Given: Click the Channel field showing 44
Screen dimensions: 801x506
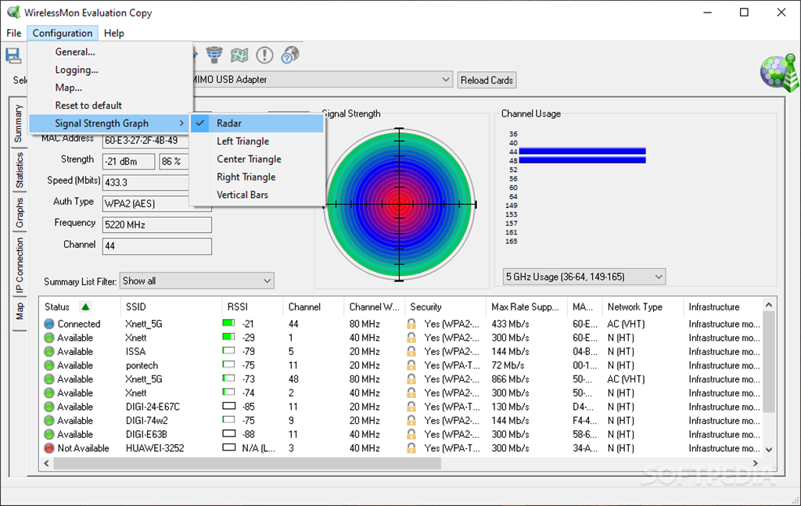Looking at the screenshot, I should pos(156,246).
